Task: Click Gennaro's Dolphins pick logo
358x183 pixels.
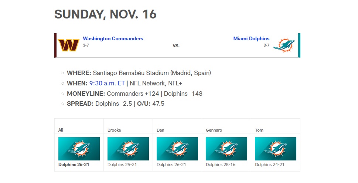Action: pyautogui.click(x=226, y=149)
